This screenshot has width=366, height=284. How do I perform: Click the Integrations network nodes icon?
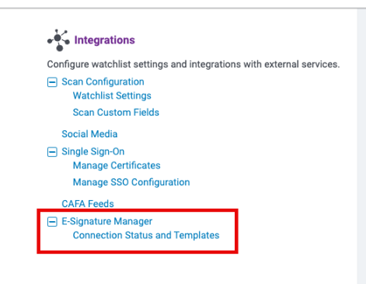coord(58,40)
